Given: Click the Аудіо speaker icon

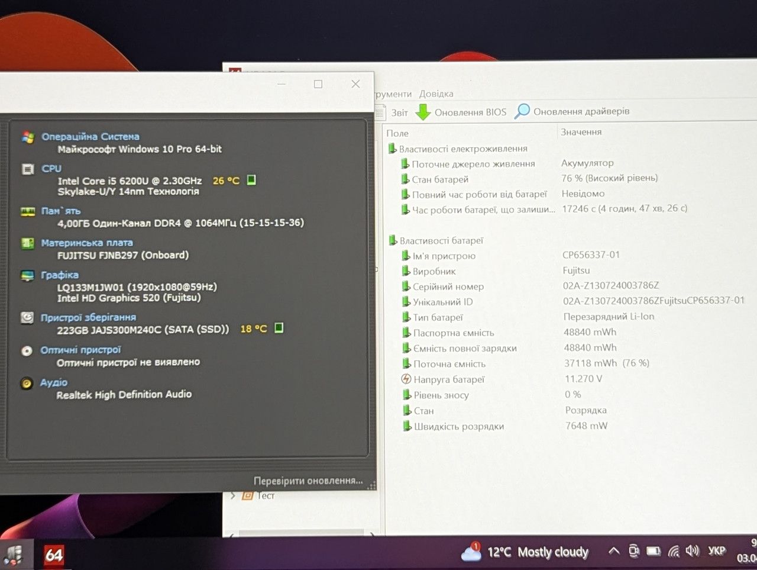Looking at the screenshot, I should (x=27, y=384).
